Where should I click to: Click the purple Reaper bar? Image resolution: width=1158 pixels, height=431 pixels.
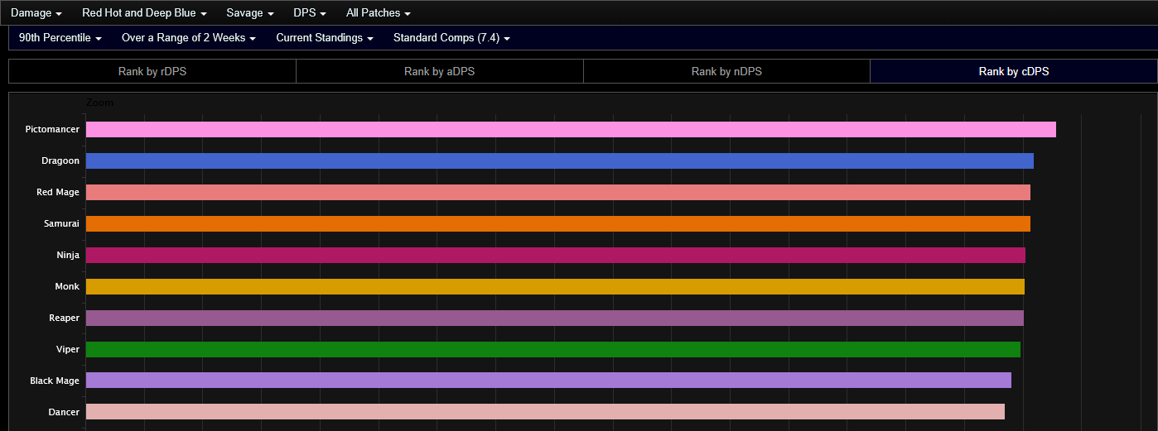[555, 318]
